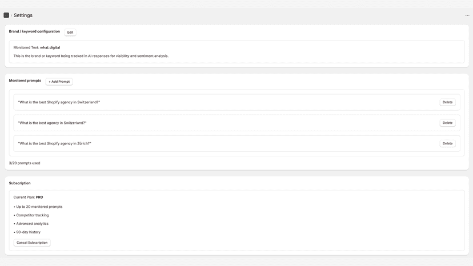Click the Up to 20 monitored prompts bullet

pyautogui.click(x=38, y=207)
